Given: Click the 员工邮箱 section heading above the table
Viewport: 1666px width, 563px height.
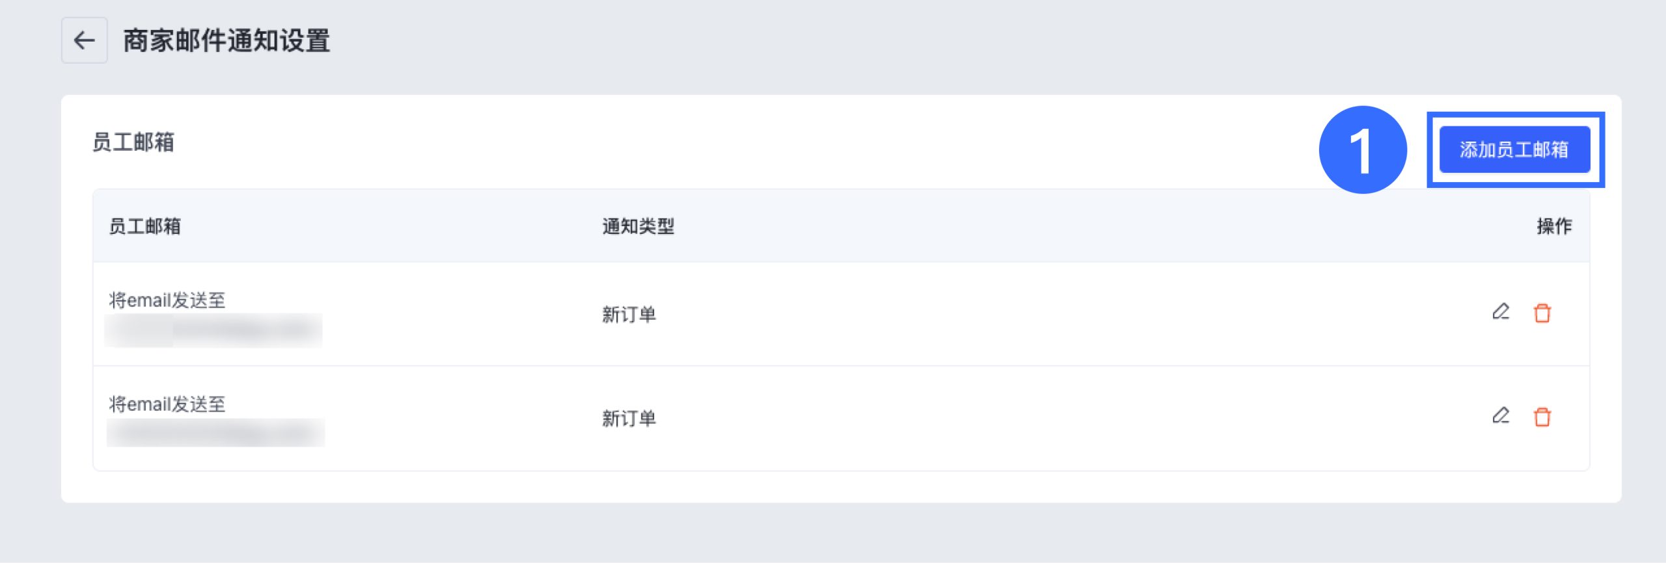Looking at the screenshot, I should pos(133,142).
